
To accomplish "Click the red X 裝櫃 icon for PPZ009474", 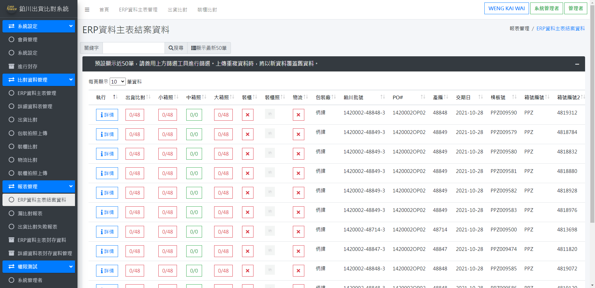I will 248,251.
